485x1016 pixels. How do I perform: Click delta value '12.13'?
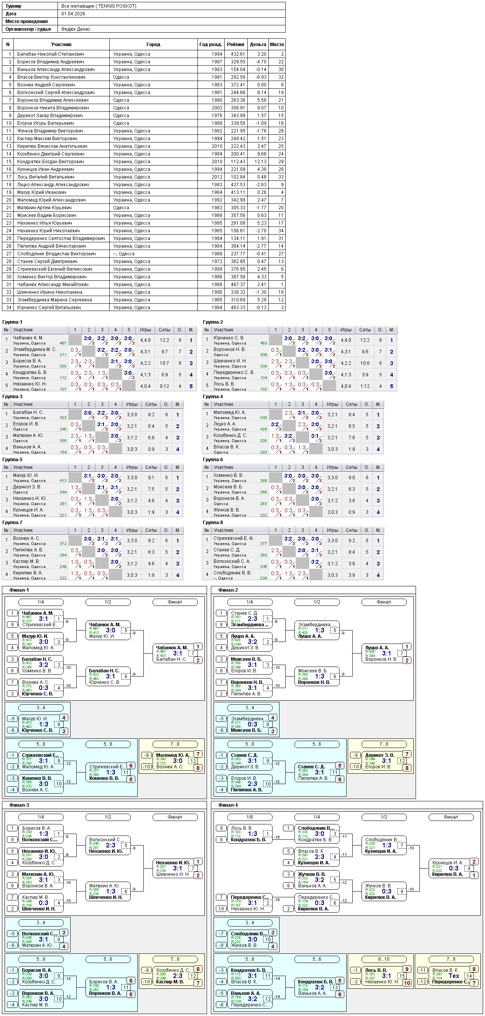pos(260,162)
